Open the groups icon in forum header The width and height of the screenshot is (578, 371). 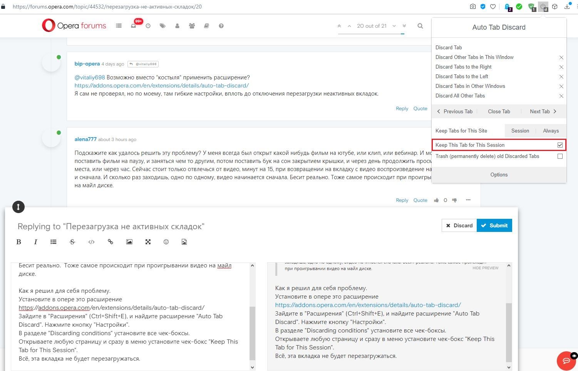click(192, 26)
